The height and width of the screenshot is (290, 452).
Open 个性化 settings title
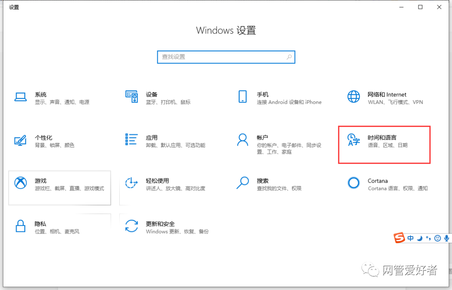[44, 137]
